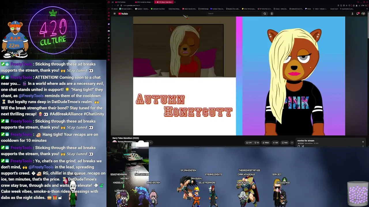Open the End Credits bookmark
The image size is (369, 207).
126,9
